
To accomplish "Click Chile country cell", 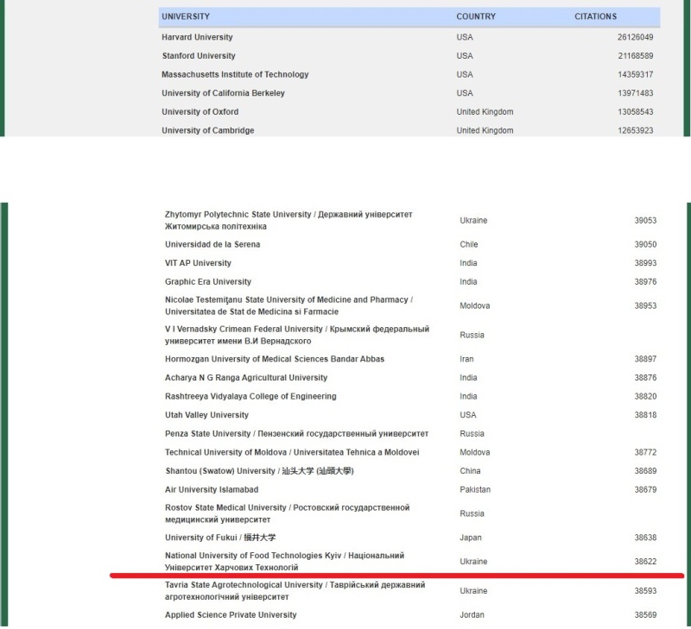I will coord(469,244).
